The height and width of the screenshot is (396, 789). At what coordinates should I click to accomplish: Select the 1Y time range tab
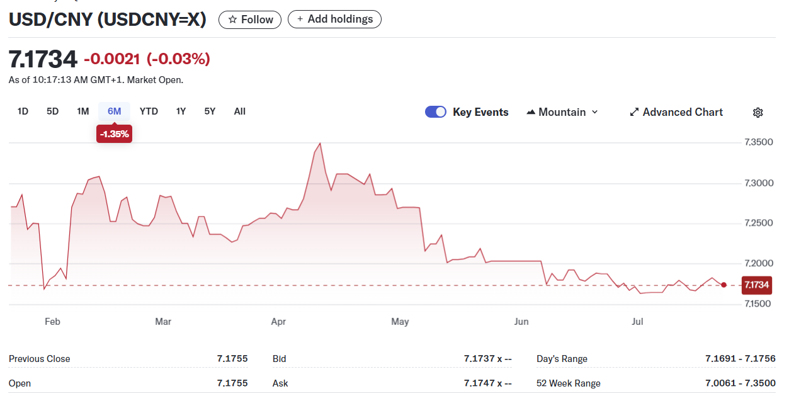click(181, 111)
